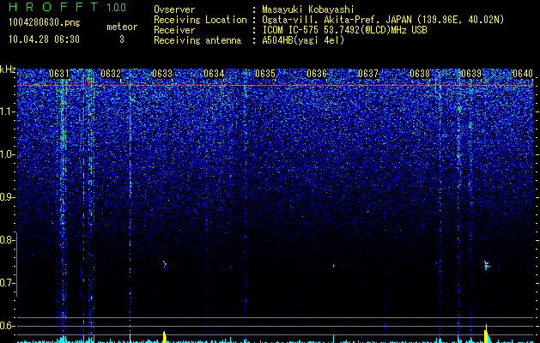Click the 0639 time marker
540x343 pixels.
coord(471,74)
